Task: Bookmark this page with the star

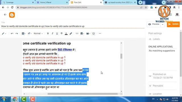Action: point(146,8)
